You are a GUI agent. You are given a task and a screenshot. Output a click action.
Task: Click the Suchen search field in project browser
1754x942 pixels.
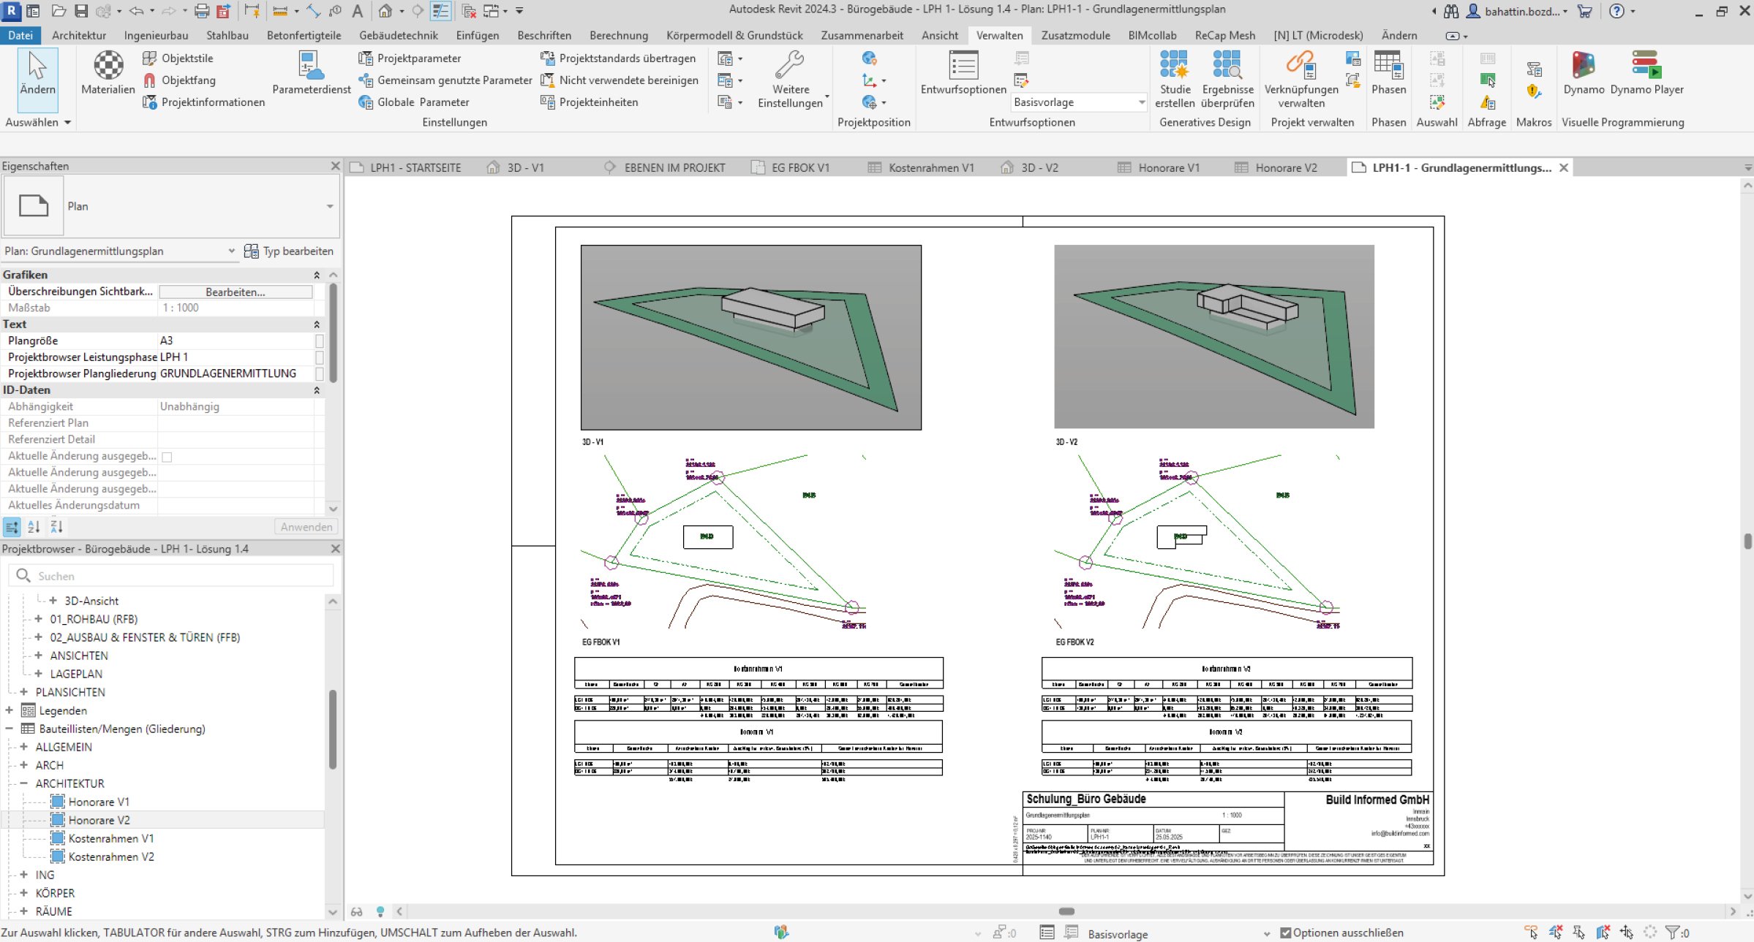coord(171,576)
